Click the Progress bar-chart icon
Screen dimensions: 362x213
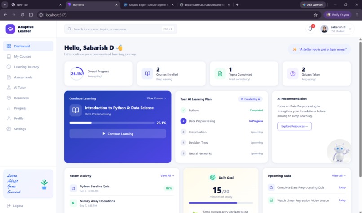point(9,108)
